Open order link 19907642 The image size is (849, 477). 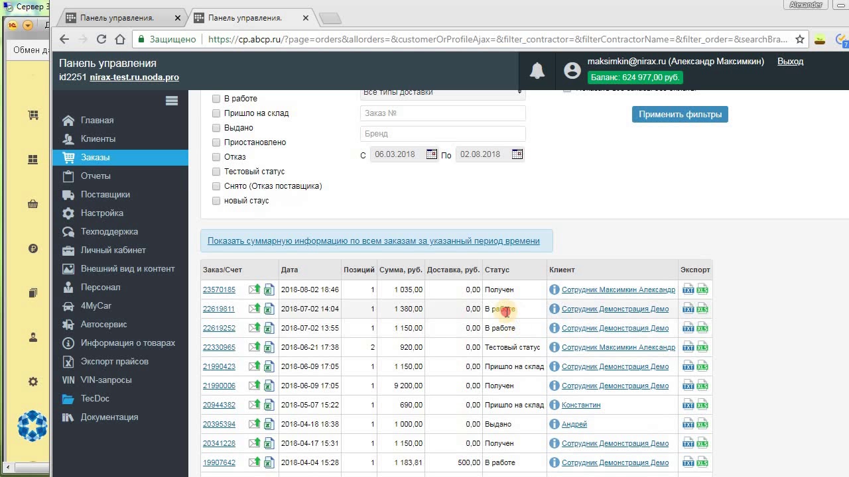[219, 462]
